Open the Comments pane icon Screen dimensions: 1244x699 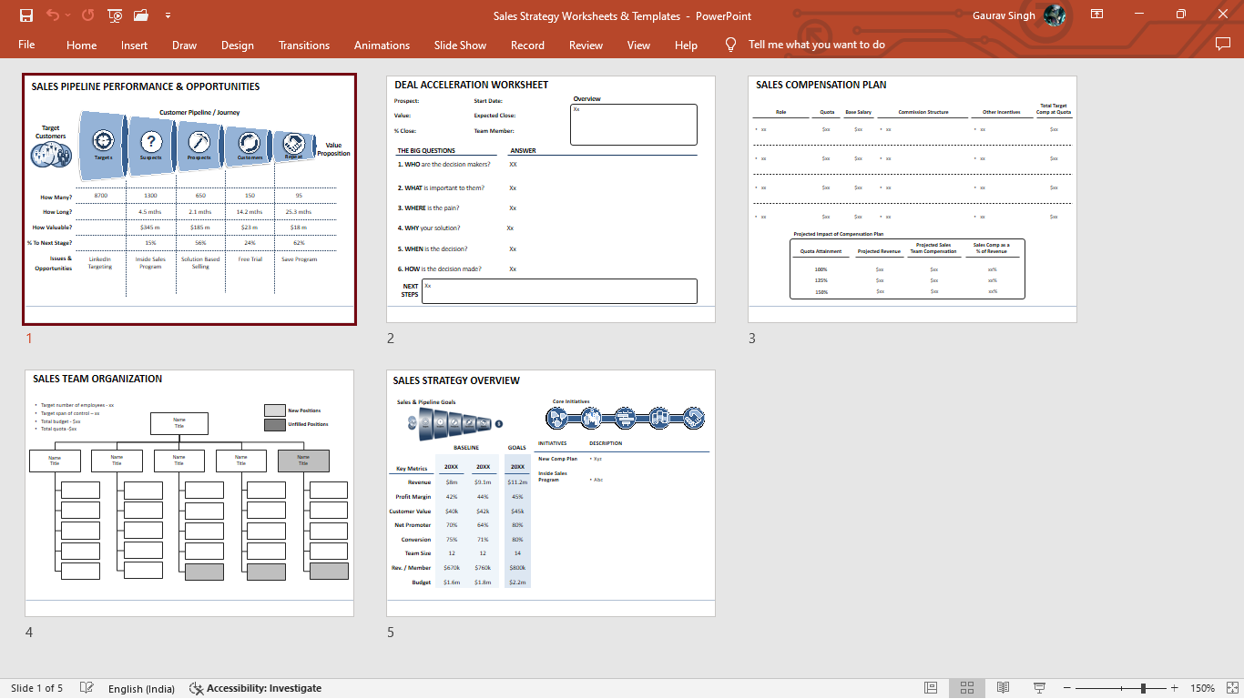1223,44
